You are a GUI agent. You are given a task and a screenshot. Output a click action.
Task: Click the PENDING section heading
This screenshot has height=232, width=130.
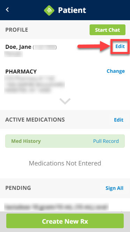[x=18, y=188]
